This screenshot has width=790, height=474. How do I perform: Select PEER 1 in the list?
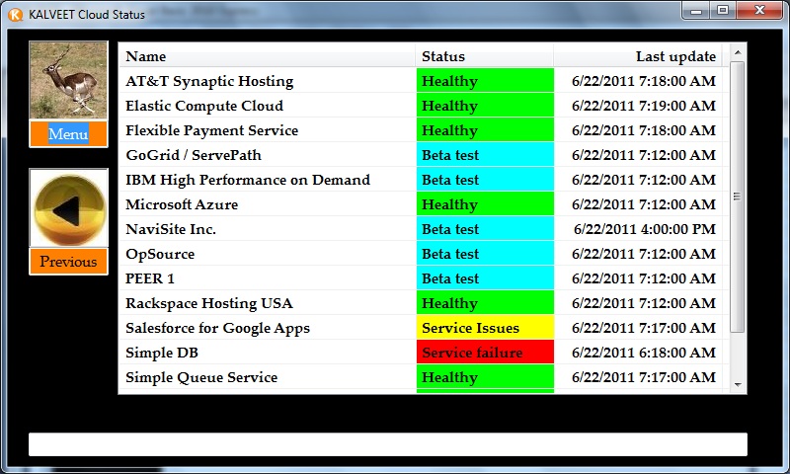coord(423,278)
